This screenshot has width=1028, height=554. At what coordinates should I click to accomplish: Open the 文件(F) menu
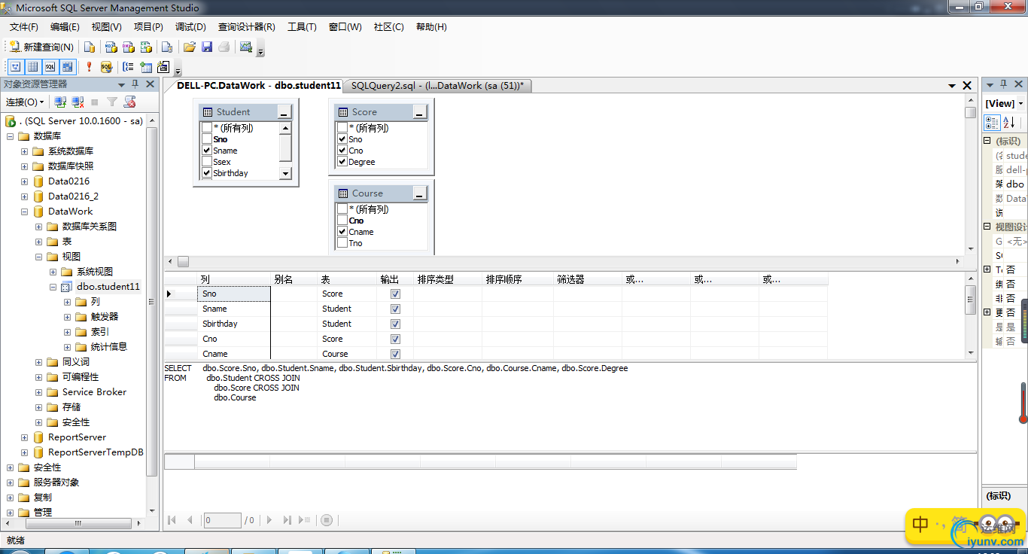24,26
